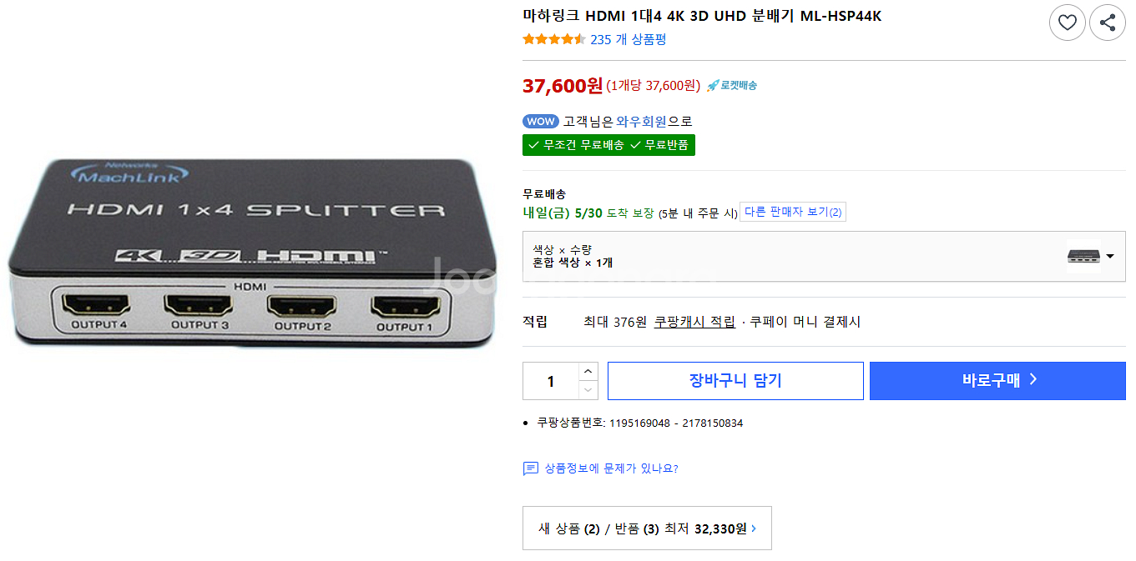Click the product info report speech icon
This screenshot has height=561, width=1136.
[x=531, y=468]
